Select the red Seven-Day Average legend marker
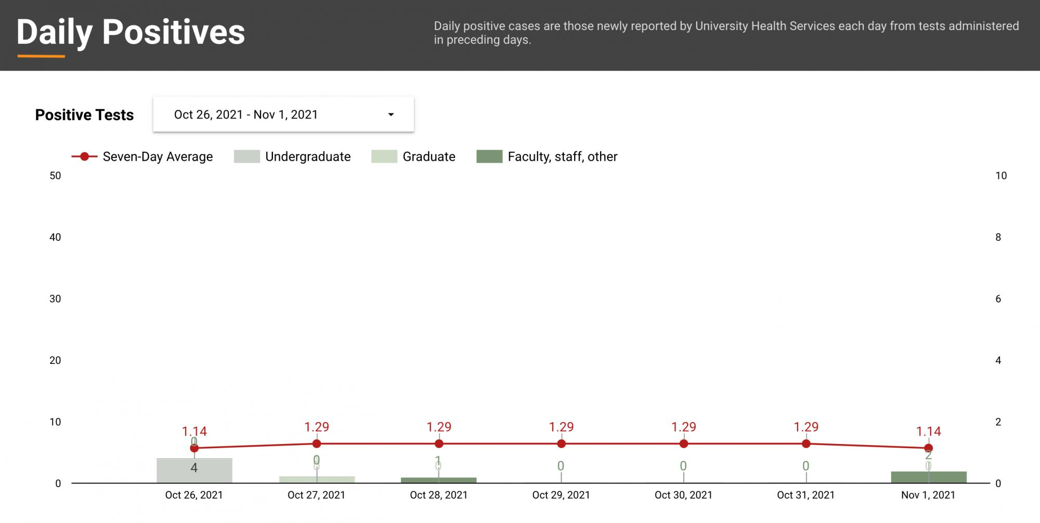Viewport: 1040px width, 523px height. (x=85, y=156)
